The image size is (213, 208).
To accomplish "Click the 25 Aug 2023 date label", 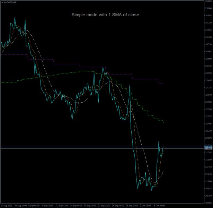I will point(6,205).
